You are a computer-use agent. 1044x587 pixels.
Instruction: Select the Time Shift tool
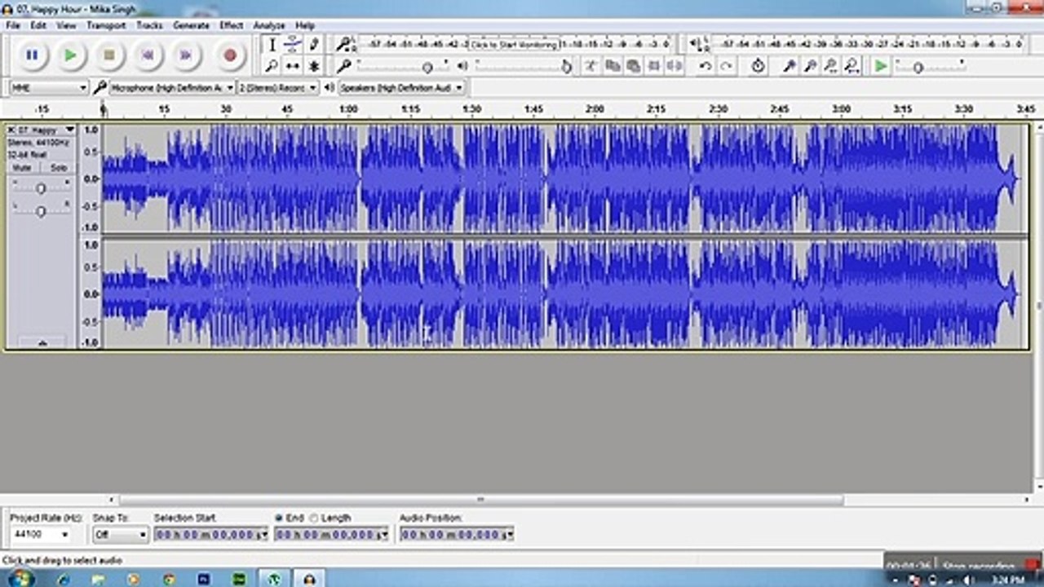pos(293,66)
